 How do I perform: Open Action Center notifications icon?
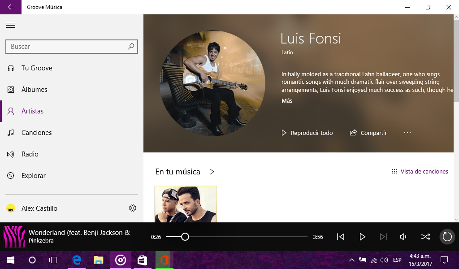pyautogui.click(x=444, y=260)
